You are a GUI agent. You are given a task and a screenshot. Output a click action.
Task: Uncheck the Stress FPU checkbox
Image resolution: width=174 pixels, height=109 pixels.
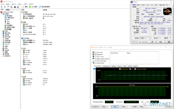96,55
